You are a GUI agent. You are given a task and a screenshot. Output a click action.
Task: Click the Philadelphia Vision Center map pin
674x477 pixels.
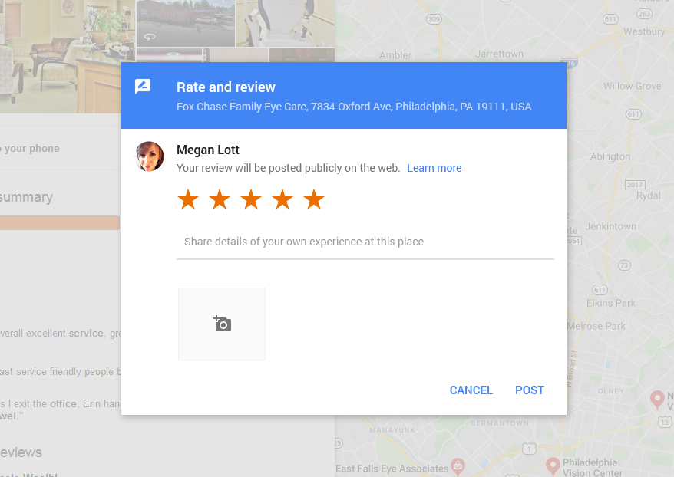(553, 465)
